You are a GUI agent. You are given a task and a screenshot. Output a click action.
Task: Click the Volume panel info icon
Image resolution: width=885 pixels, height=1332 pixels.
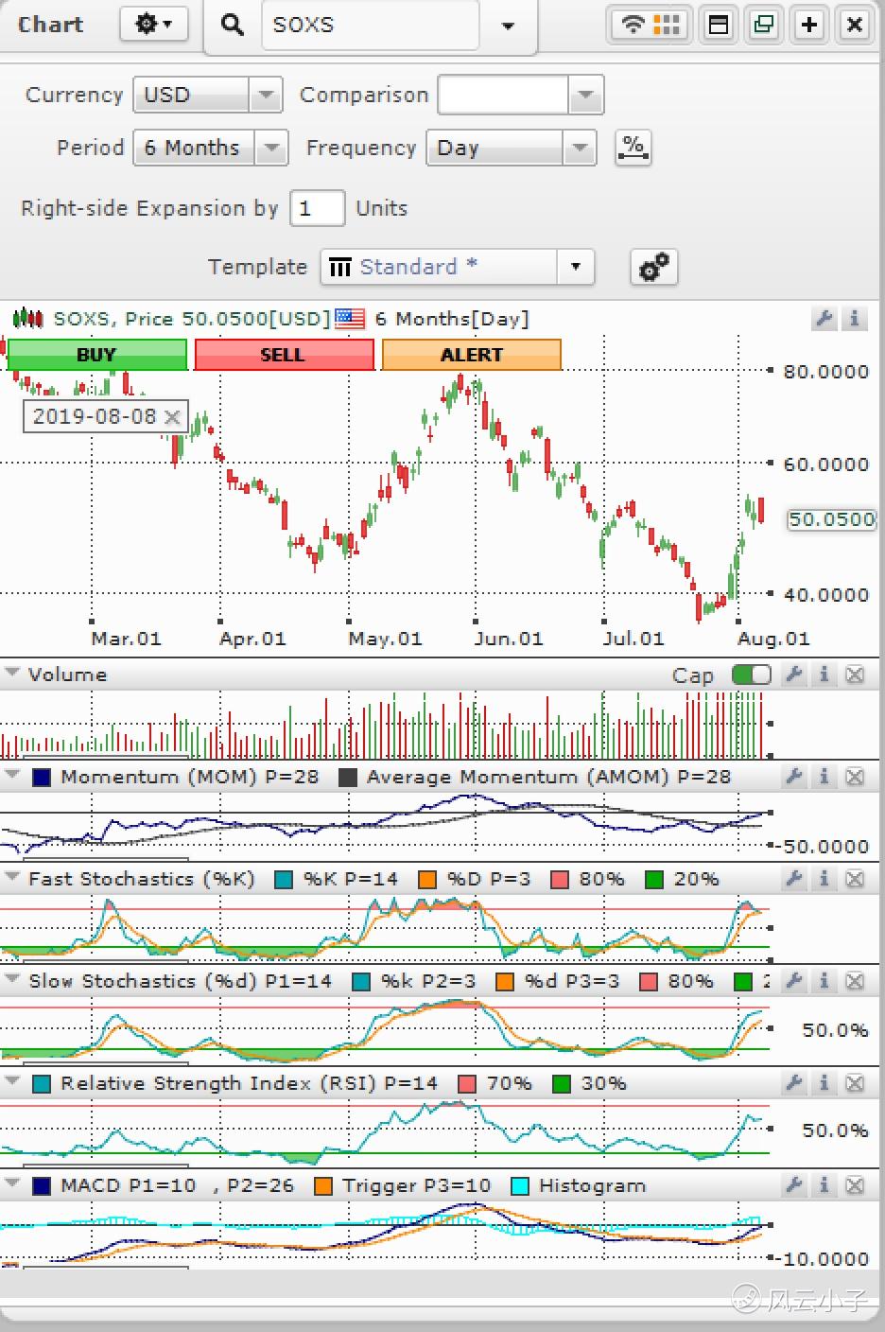coord(824,675)
